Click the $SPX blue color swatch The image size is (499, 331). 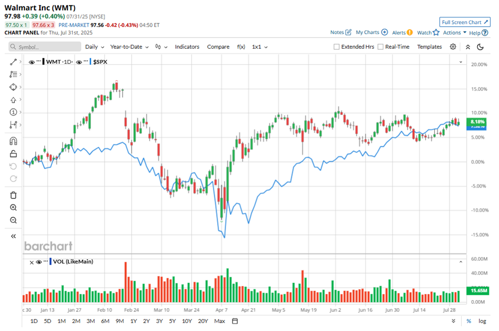[x=90, y=62]
